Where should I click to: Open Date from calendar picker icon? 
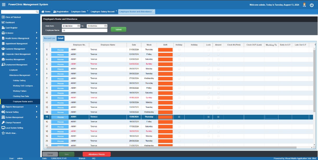[79, 26]
